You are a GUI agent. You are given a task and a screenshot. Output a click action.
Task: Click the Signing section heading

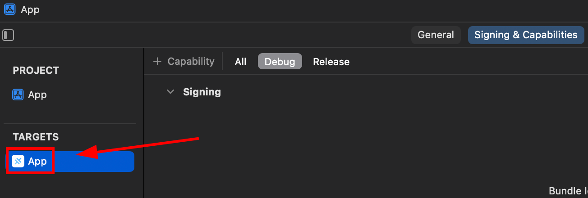tap(202, 92)
